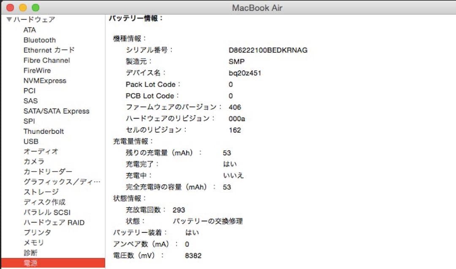Open SPI in the hardware list
456x269 pixels.
tap(29, 121)
